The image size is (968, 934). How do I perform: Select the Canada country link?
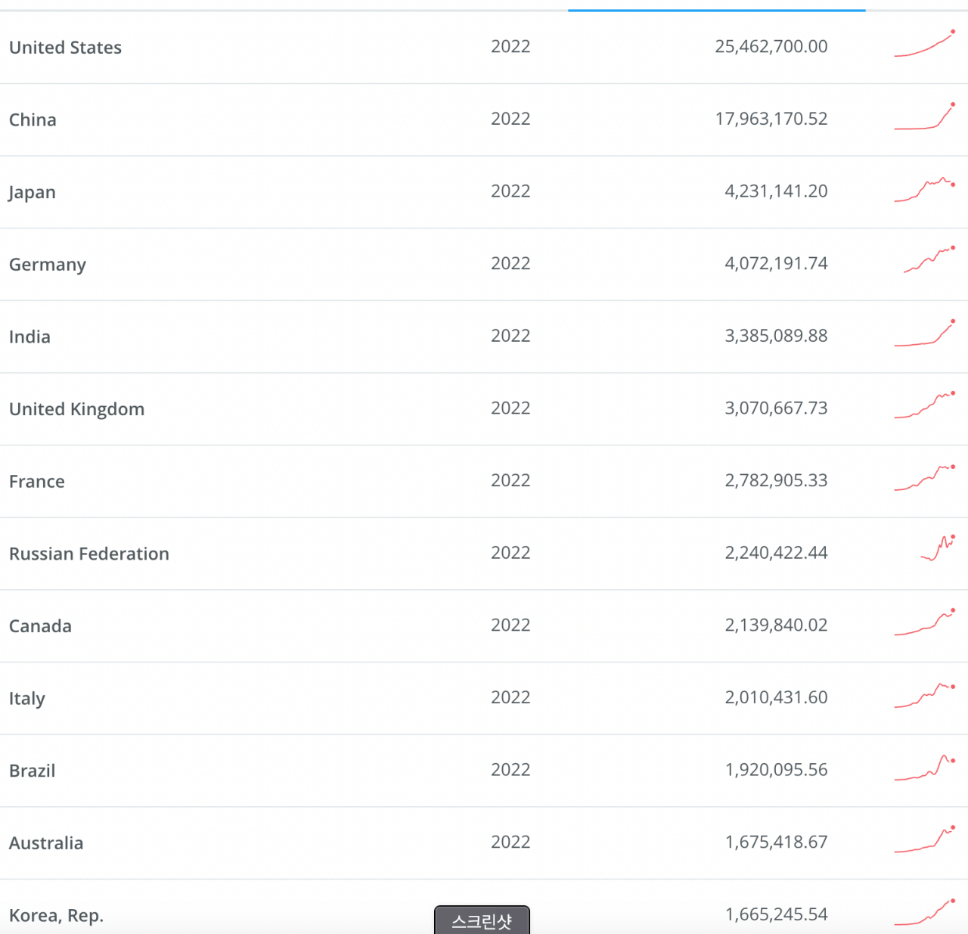coord(40,626)
